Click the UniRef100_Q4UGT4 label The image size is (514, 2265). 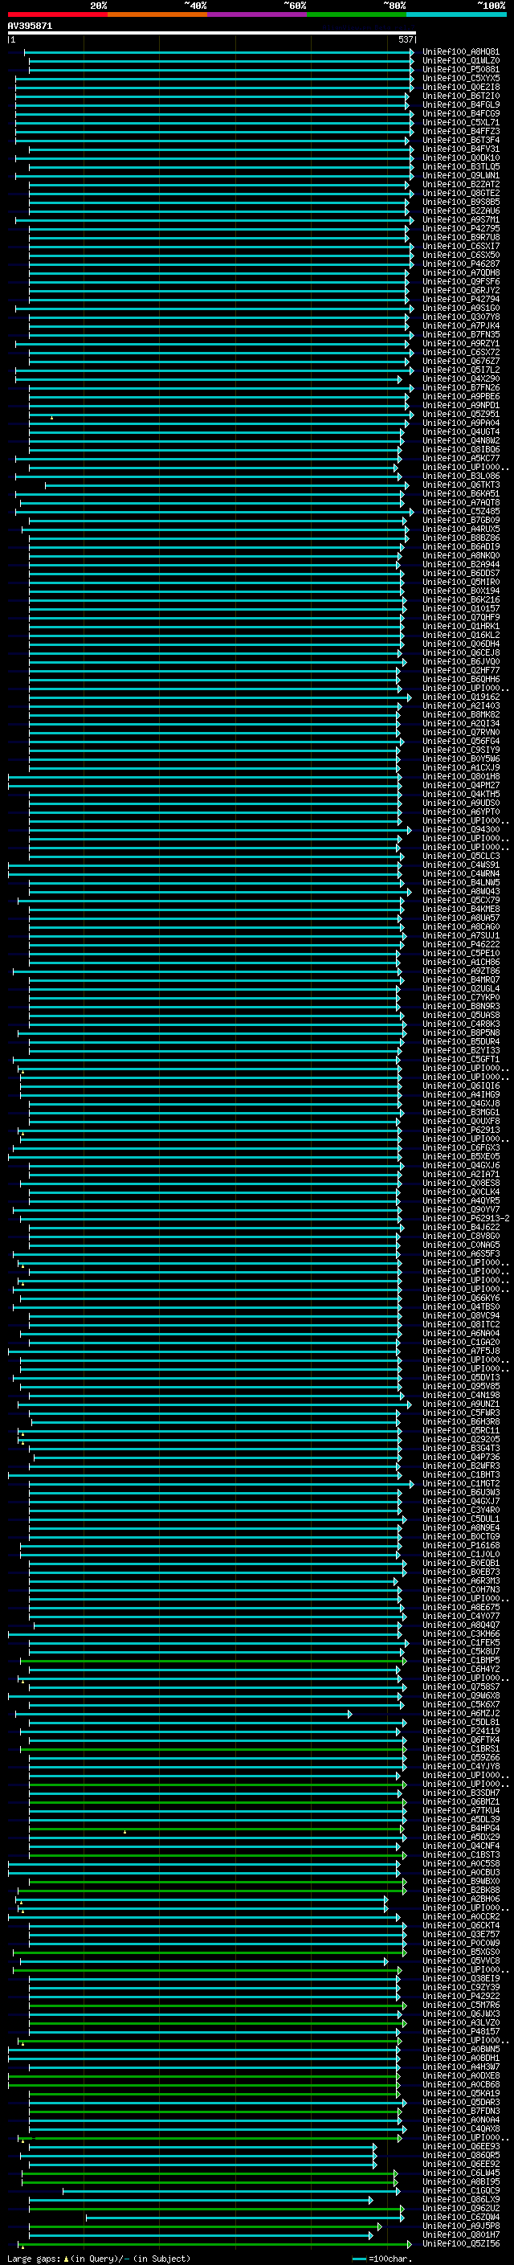(461, 431)
